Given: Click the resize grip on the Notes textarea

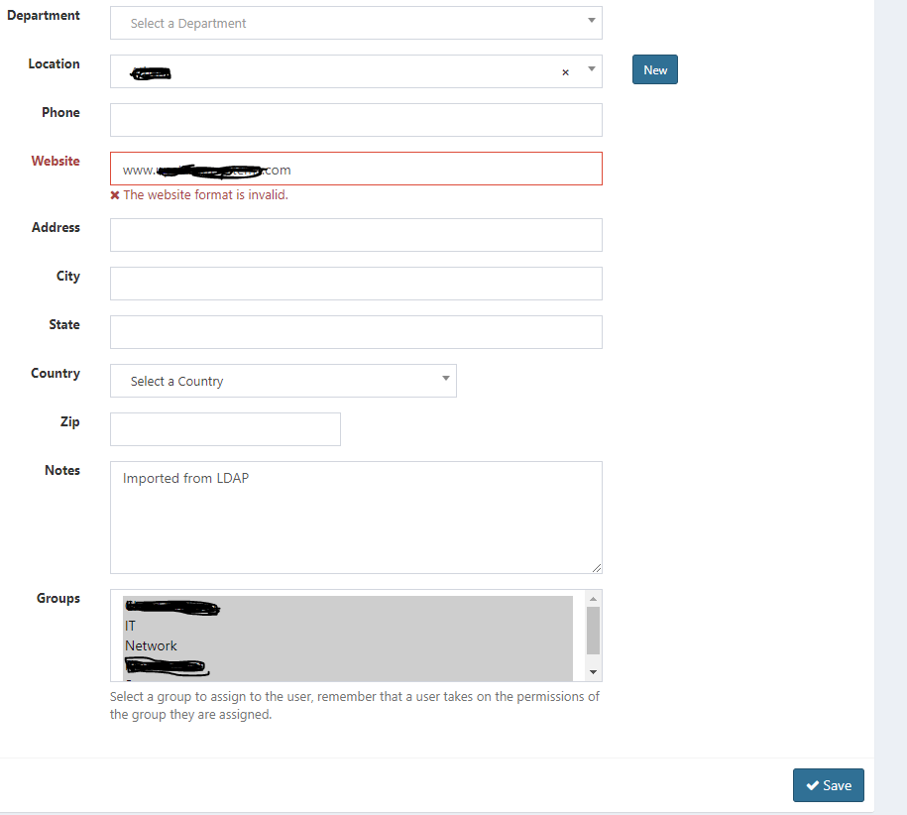Looking at the screenshot, I should [x=597, y=567].
